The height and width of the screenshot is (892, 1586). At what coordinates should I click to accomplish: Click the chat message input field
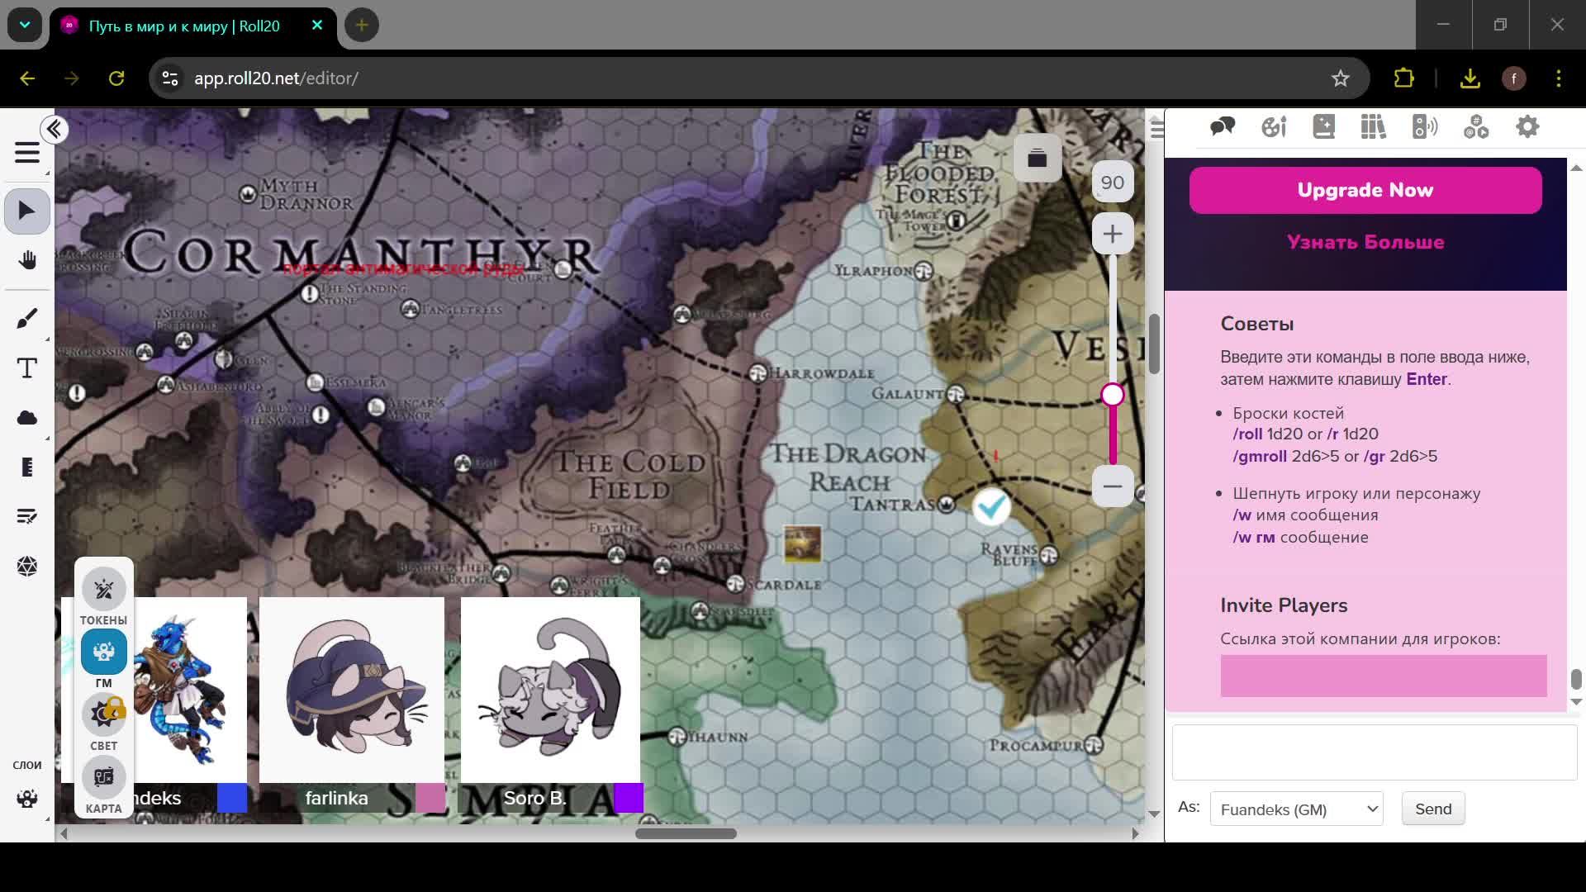[1374, 752]
